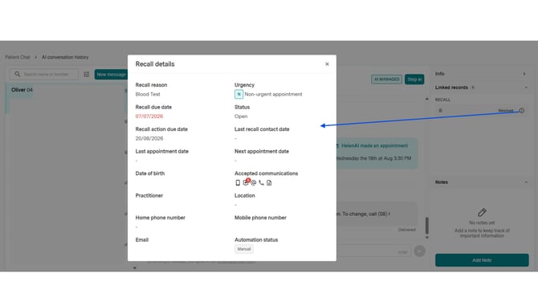Click the Manual automation status tag
538x302 pixels.
244,249
